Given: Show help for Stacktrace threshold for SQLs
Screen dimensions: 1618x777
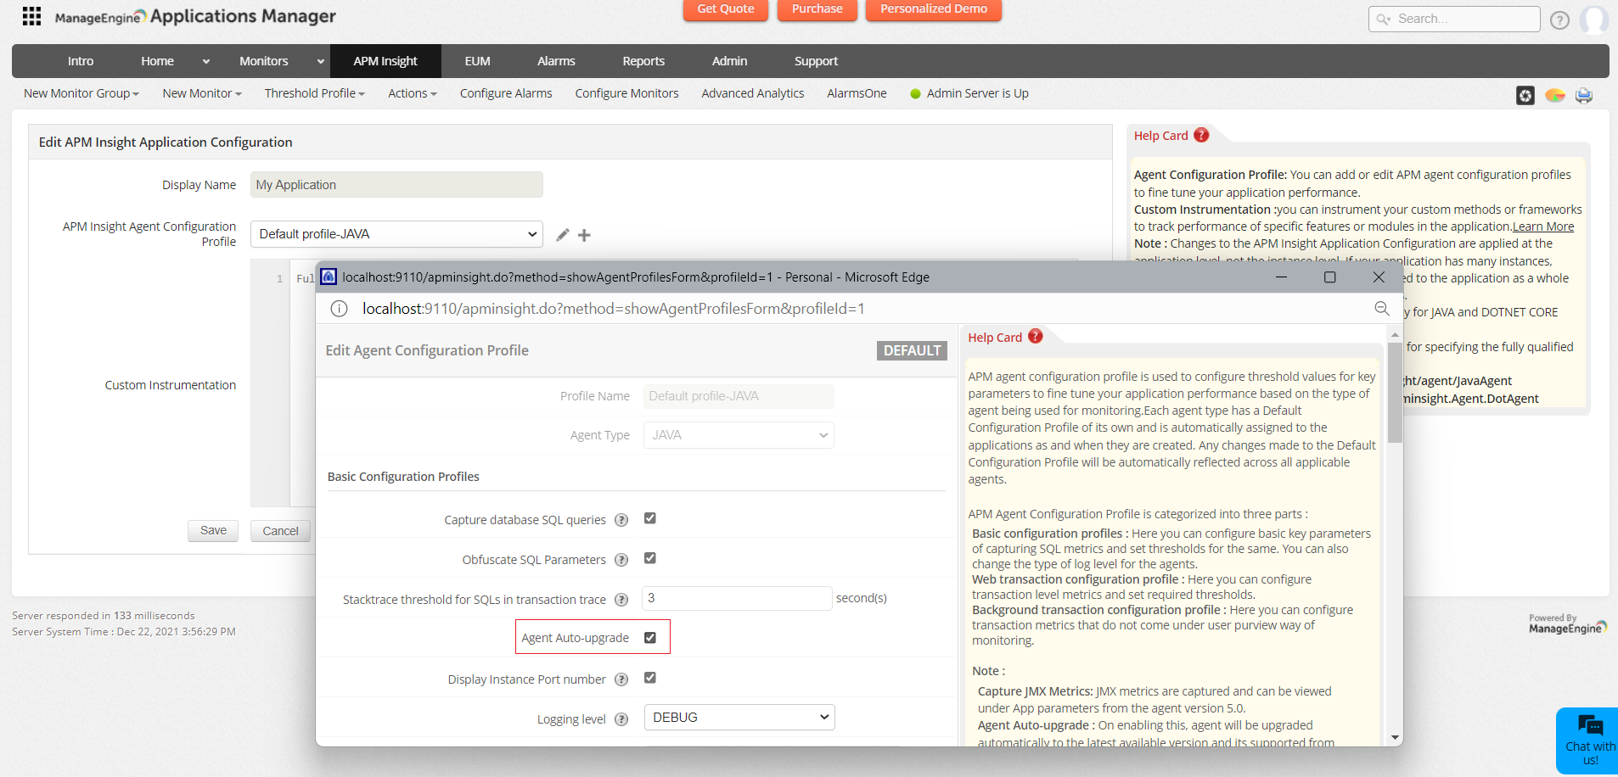Looking at the screenshot, I should (x=621, y=600).
